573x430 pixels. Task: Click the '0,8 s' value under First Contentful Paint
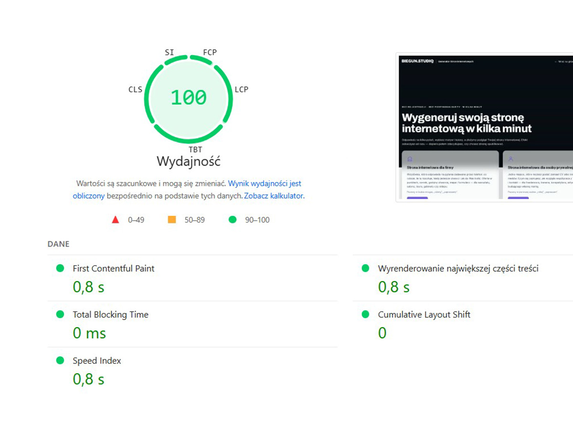88,287
